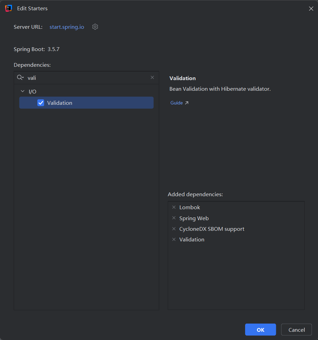Image resolution: width=318 pixels, height=340 pixels.
Task: Collapse the I/O category
Action: 23,91
